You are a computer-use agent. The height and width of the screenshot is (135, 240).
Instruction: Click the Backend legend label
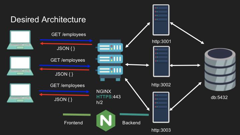point(131,123)
